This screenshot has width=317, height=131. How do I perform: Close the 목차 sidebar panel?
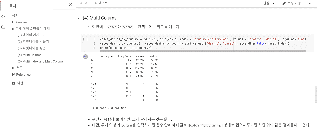pos(70,5)
